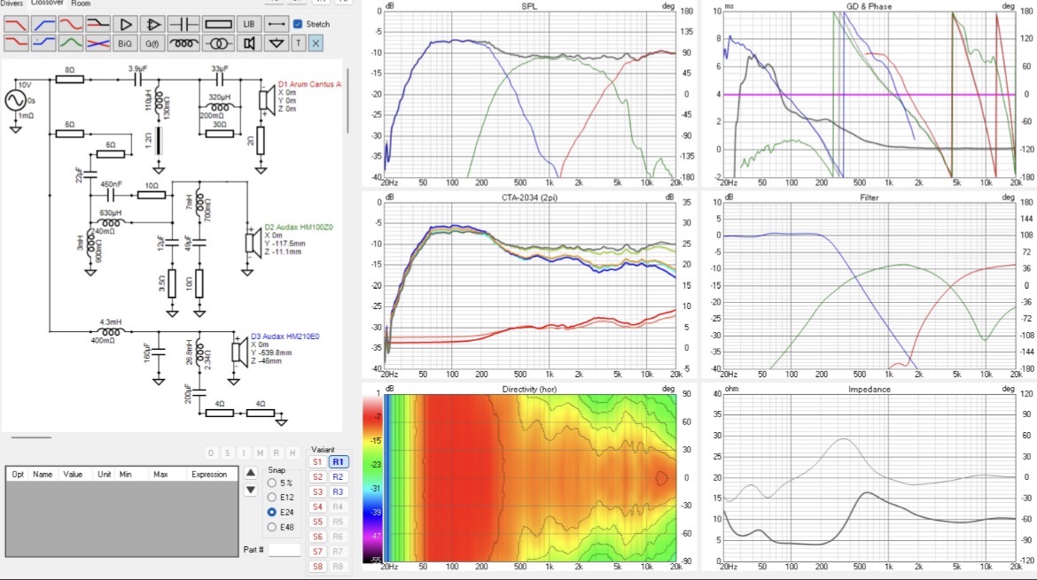Add the green band-pass filter block
This screenshot has width=1037, height=580.
coord(71,43)
